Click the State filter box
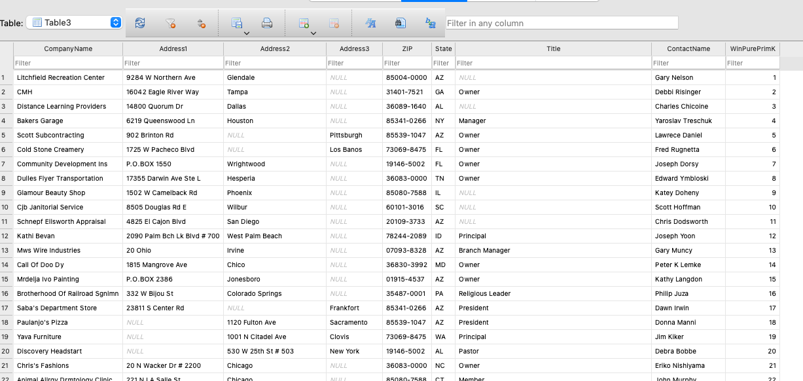This screenshot has width=803, height=381. (444, 63)
